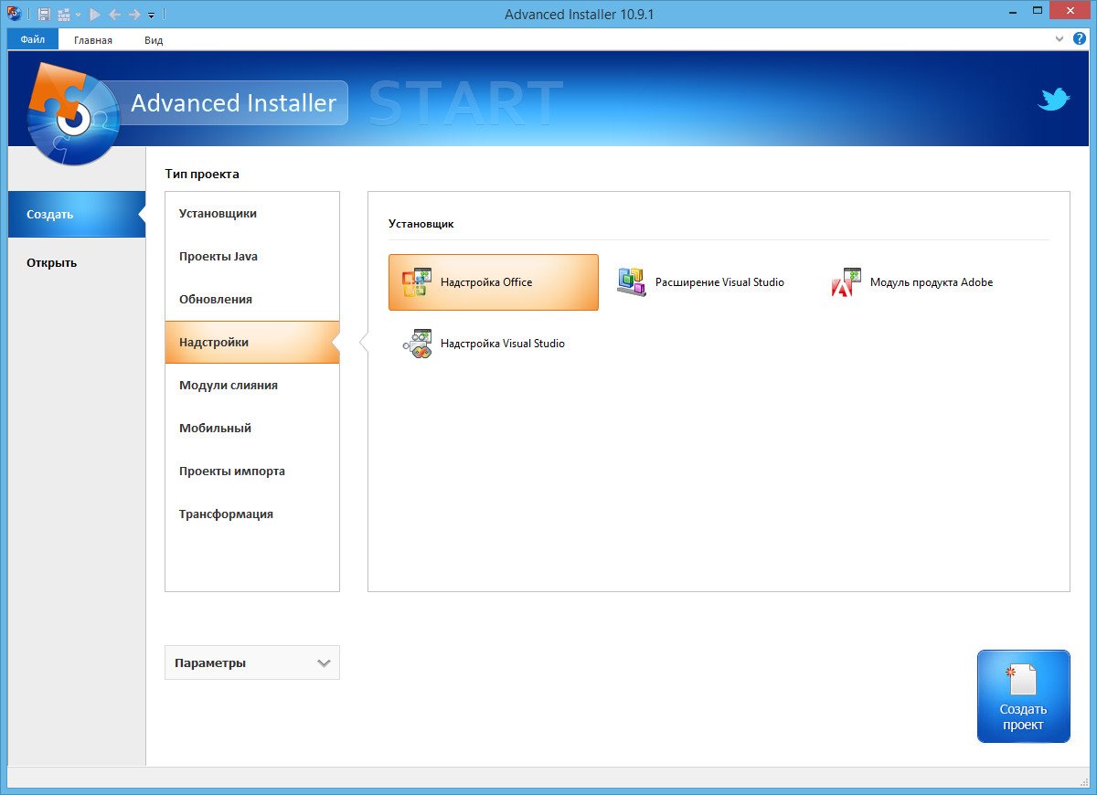Screen dimensions: 1097x795
Task: Choose the Мобильный project type
Action: pos(252,429)
